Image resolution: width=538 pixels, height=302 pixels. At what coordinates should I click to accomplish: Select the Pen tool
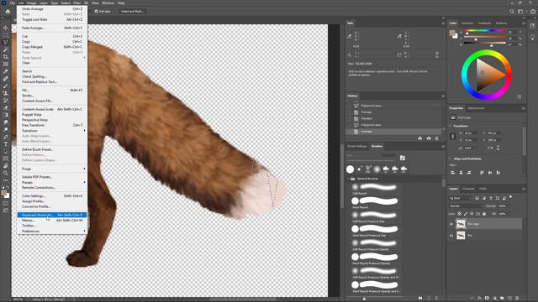[x=6, y=137]
